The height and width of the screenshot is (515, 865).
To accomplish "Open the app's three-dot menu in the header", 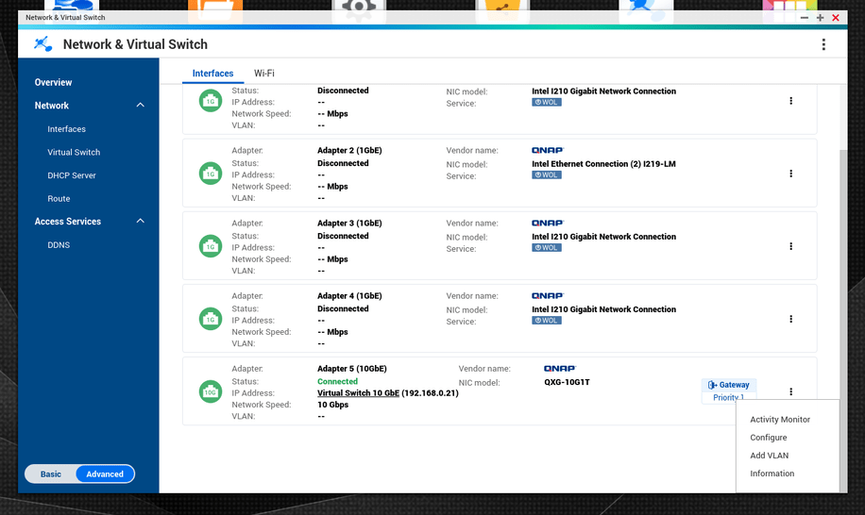I will [823, 44].
